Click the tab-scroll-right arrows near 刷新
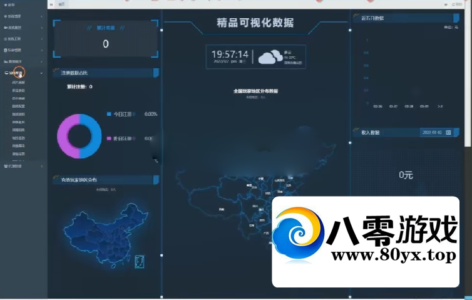Screen dimensions: 472x300 pos(446,4)
